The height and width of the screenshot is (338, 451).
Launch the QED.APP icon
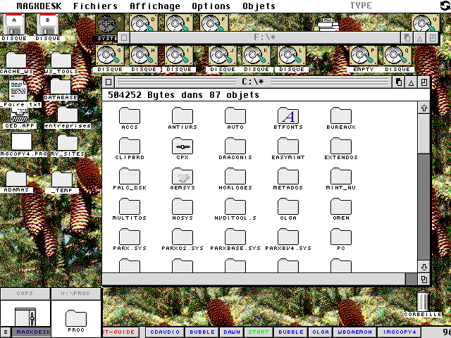click(20, 118)
